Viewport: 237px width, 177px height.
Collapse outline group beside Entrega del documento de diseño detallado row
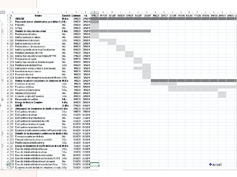tap(2, 146)
